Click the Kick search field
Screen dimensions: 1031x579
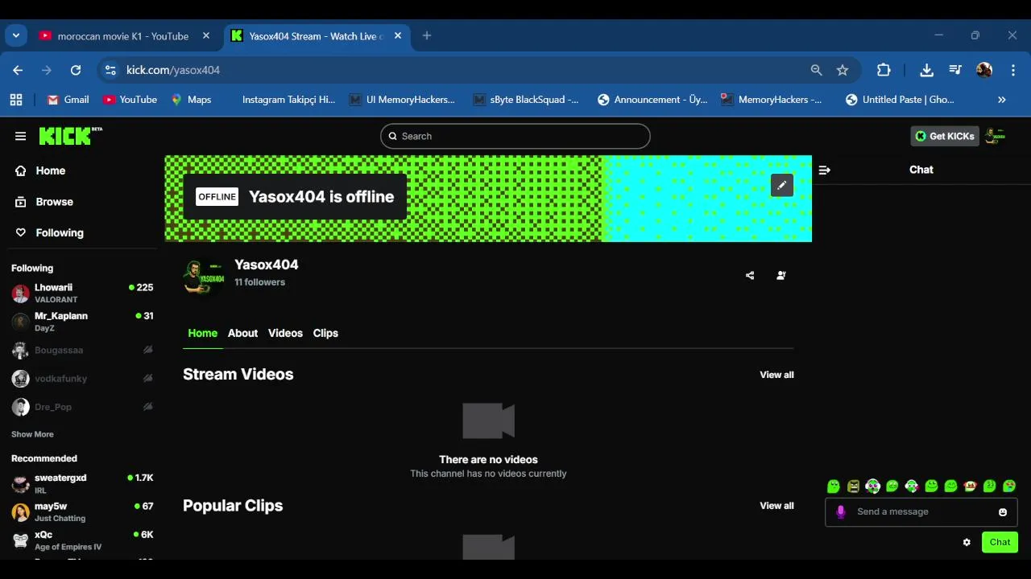(515, 136)
